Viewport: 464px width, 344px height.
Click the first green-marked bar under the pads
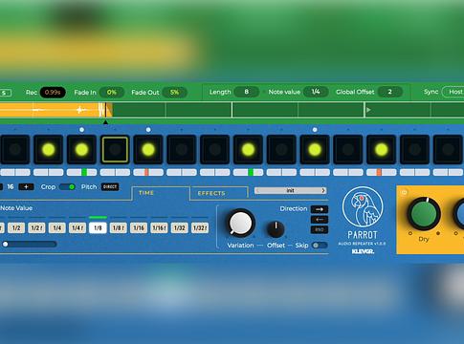coord(81,172)
